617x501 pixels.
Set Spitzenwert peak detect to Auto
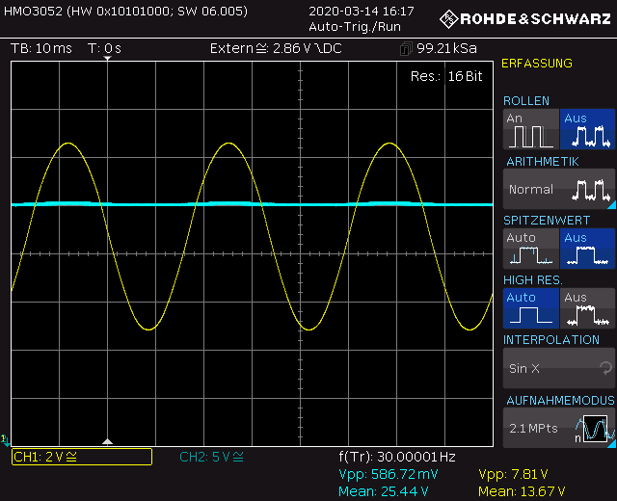[x=530, y=250]
